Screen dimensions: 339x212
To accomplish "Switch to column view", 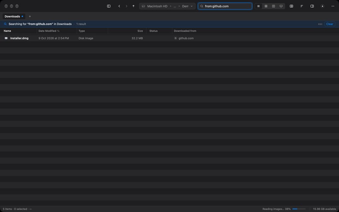I will [274, 6].
